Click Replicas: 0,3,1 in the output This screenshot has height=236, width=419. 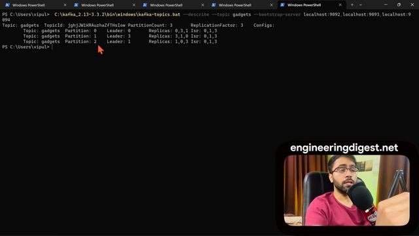coord(168,31)
